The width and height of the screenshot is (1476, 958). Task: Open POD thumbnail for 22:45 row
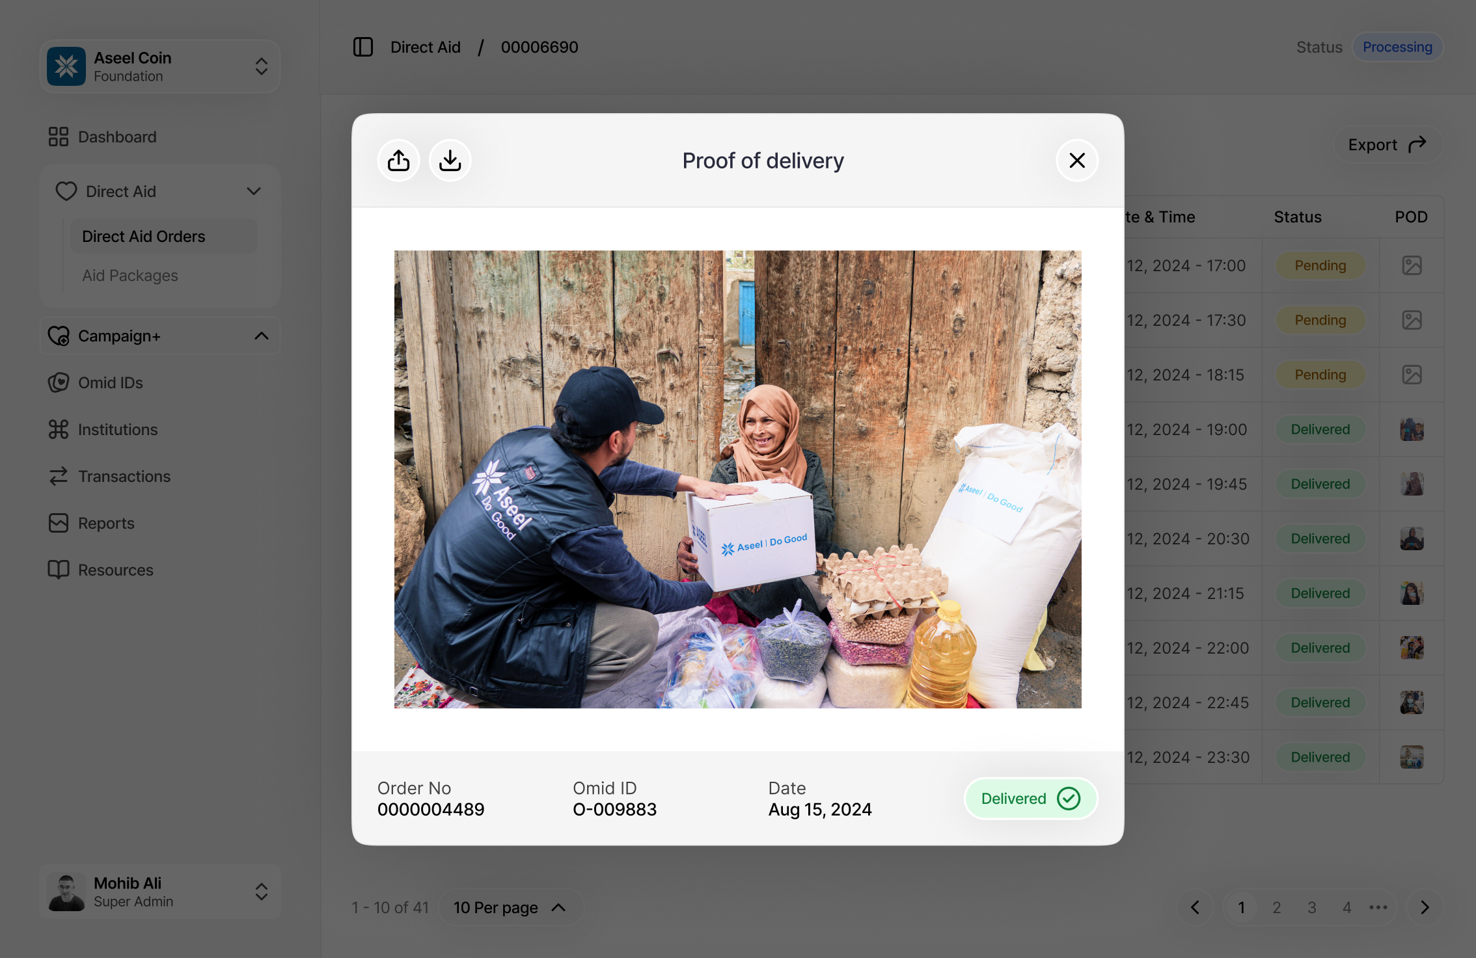(x=1412, y=702)
